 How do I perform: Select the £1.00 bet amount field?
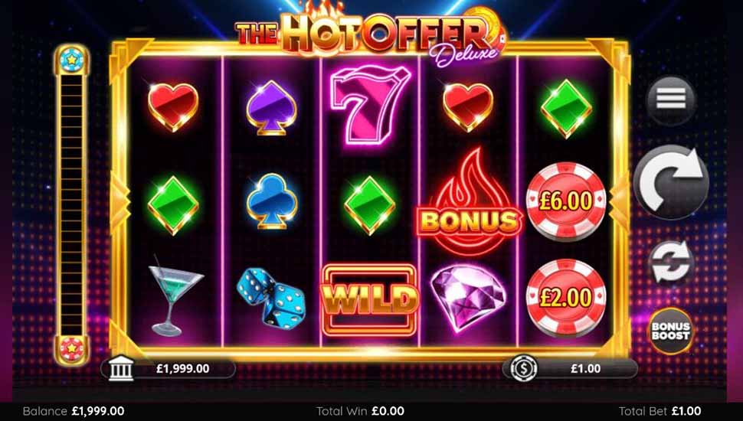[x=570, y=368]
